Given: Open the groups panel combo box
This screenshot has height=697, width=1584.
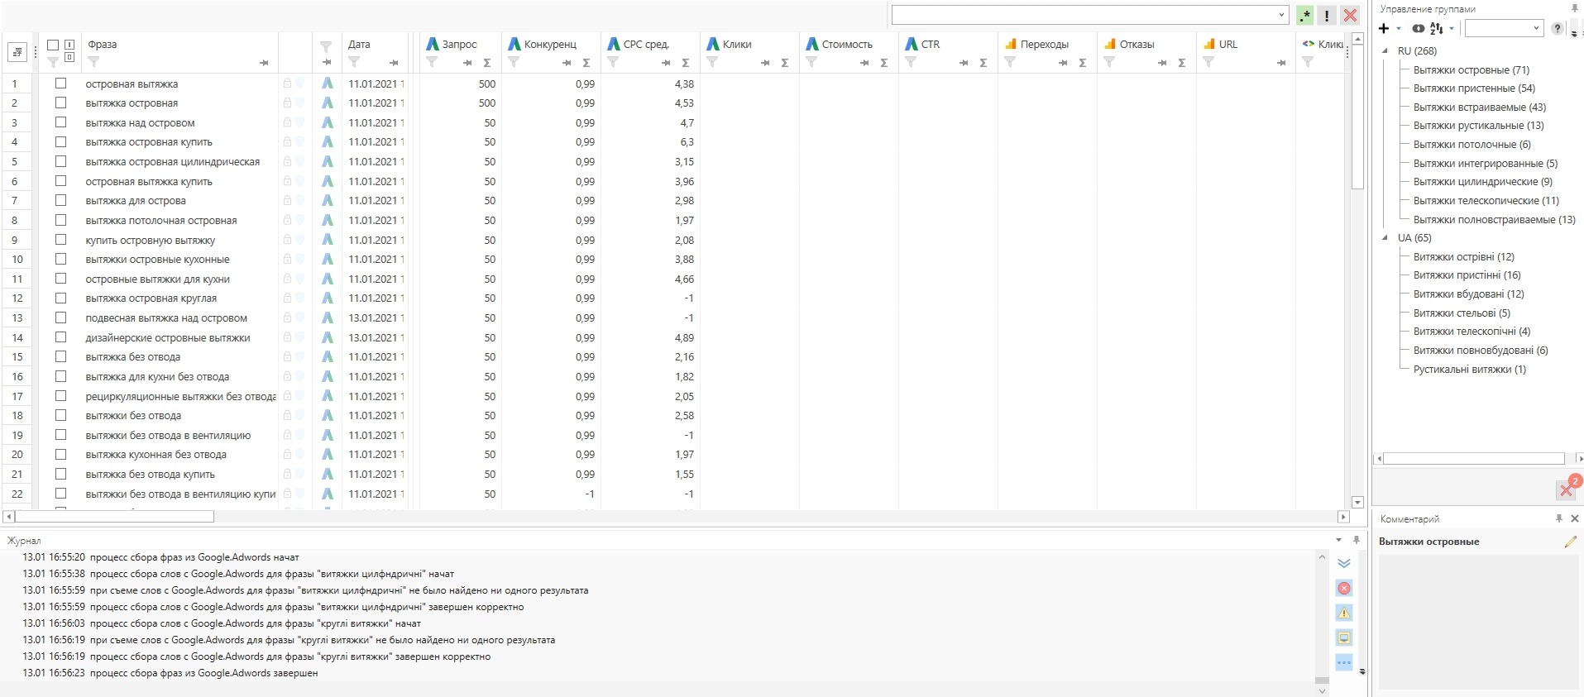Looking at the screenshot, I should (1505, 29).
